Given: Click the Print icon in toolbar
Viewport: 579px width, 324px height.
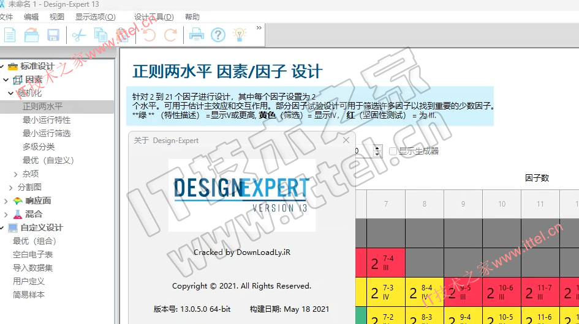Looking at the screenshot, I should click(x=196, y=35).
